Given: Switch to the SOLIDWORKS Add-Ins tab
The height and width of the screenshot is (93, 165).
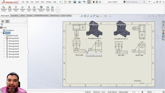Looking at the screenshot, I should pos(41,16).
